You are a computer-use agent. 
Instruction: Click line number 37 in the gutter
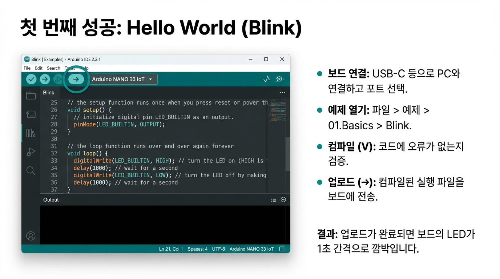54,190
